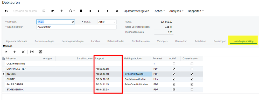Click the fit columns icon in Mailings toolbar
This screenshot has height=100, width=259.
tap(32, 52)
